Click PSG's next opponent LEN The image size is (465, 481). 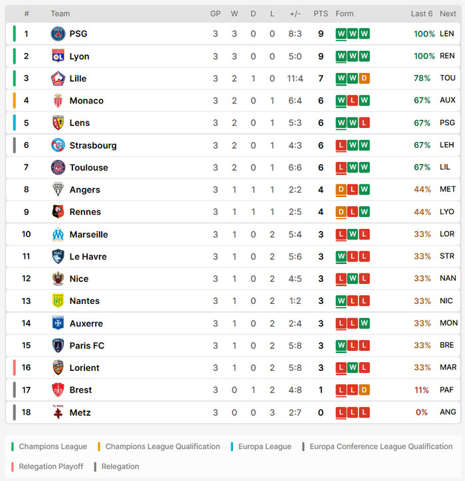pos(447,34)
